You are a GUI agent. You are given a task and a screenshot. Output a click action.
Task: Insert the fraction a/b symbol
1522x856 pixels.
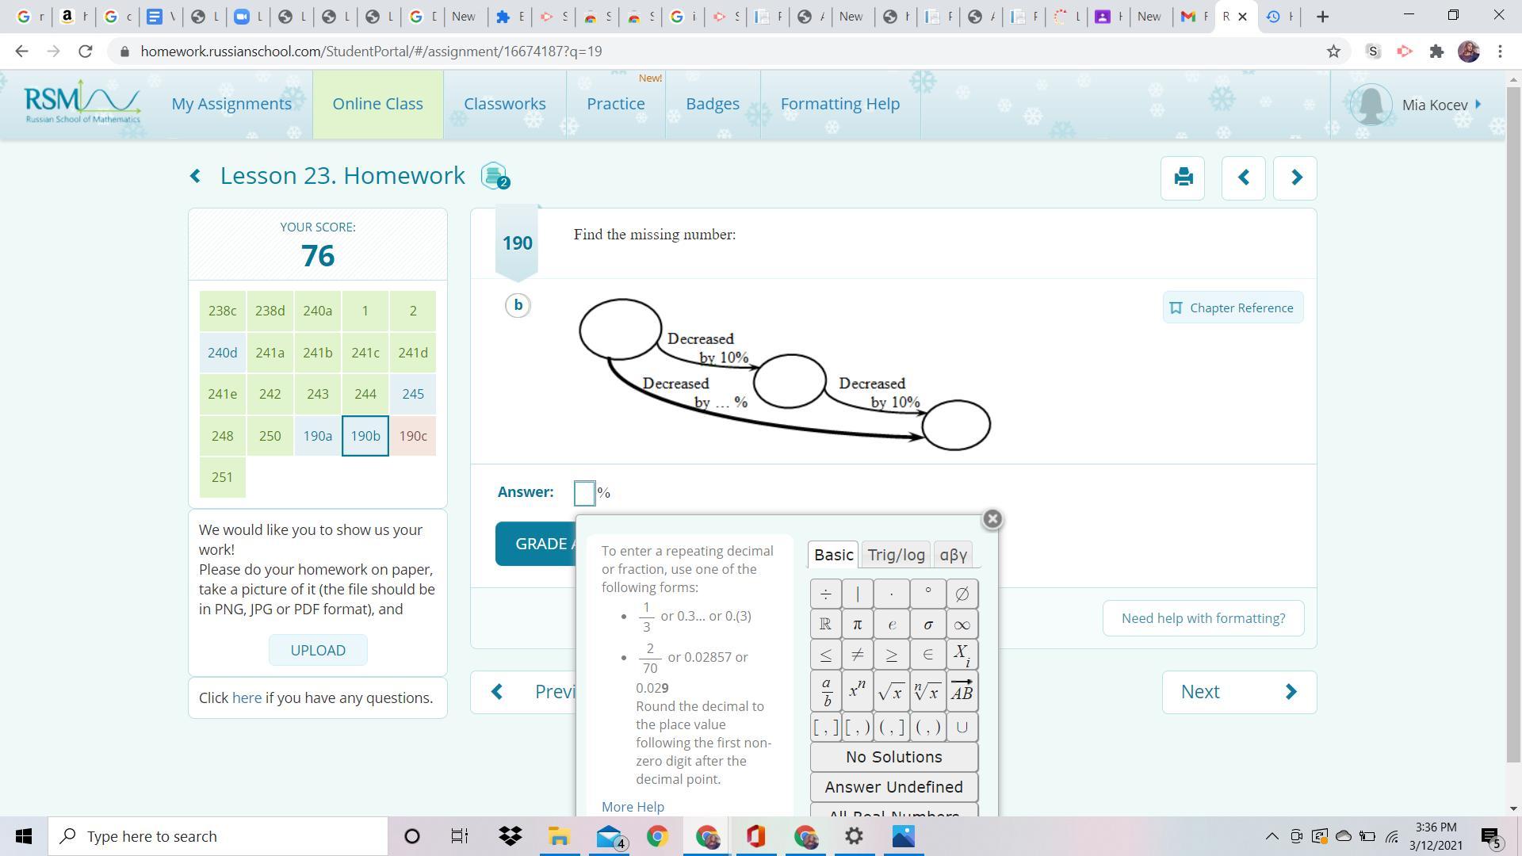(x=826, y=692)
